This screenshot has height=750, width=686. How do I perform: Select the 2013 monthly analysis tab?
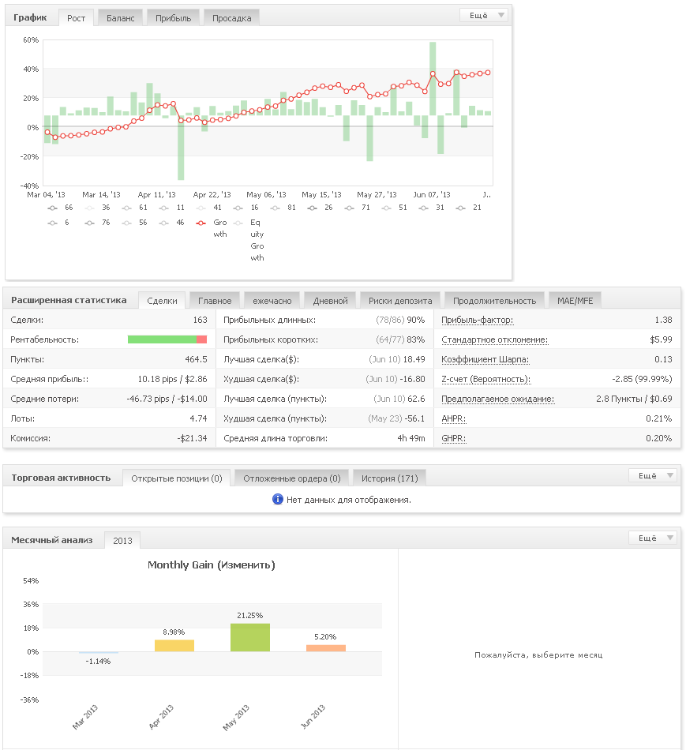[122, 541]
